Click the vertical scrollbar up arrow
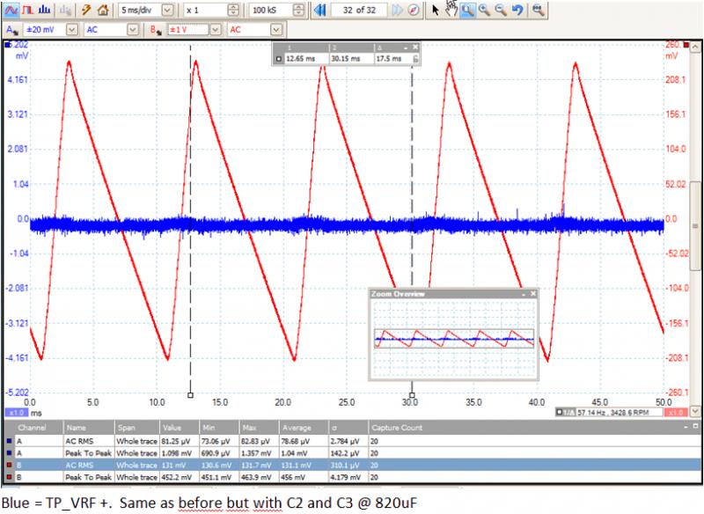The width and height of the screenshot is (704, 514). tap(695, 47)
